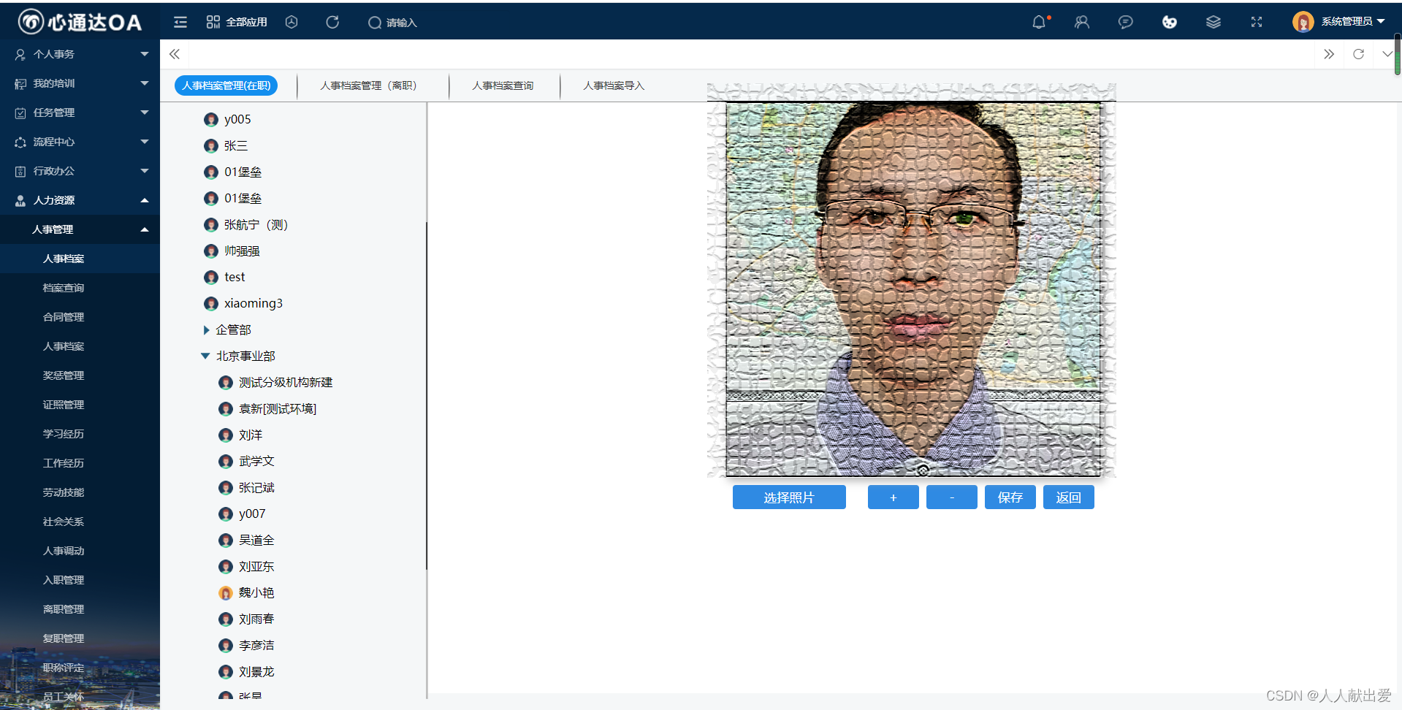Click the 心通达OA logo

click(x=80, y=22)
